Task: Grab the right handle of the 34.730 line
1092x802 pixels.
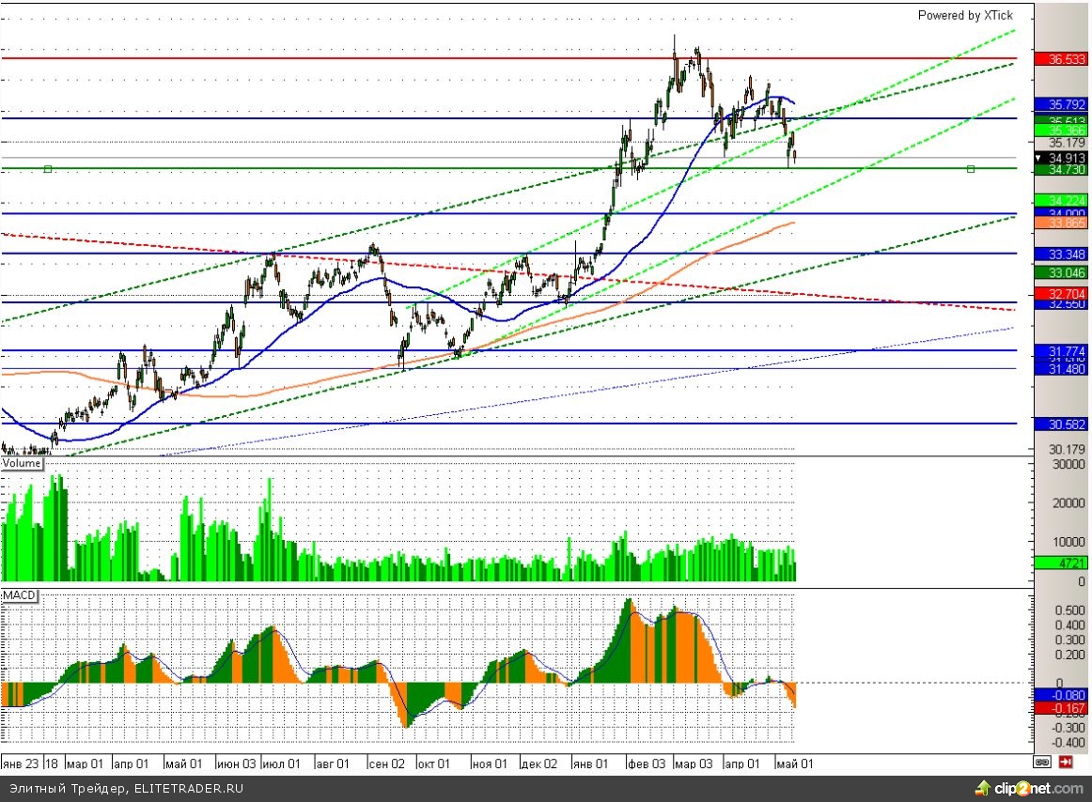Action: (x=971, y=168)
